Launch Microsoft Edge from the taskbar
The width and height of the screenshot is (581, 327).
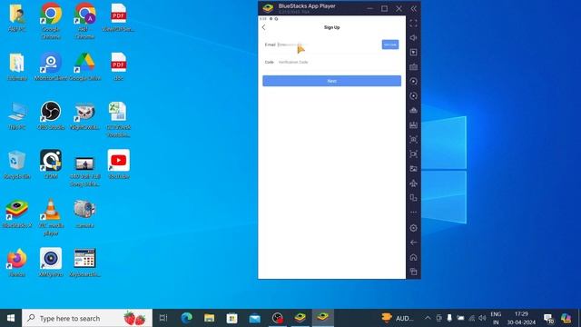point(186,318)
